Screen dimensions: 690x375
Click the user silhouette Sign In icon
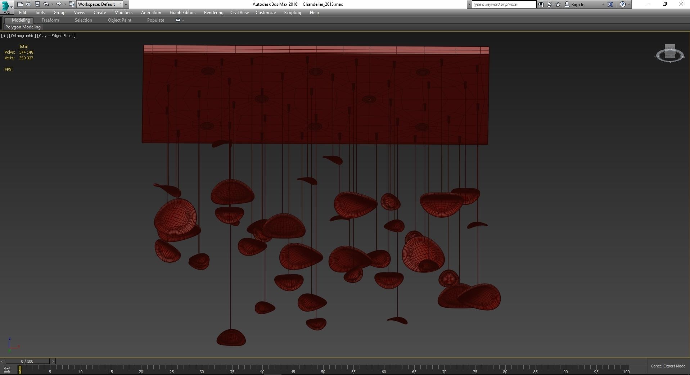pyautogui.click(x=567, y=4)
